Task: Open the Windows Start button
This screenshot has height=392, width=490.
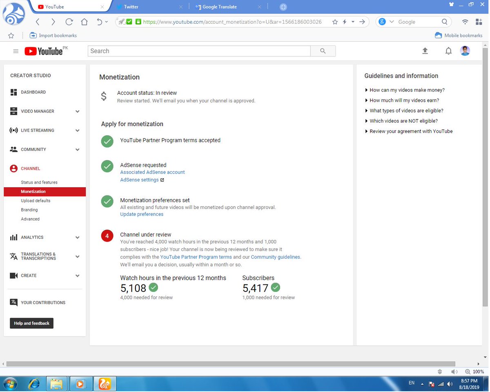Action: [x=9, y=384]
